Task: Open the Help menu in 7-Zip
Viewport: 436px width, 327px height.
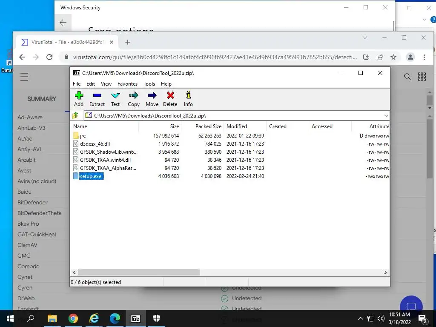Action: [x=166, y=84]
